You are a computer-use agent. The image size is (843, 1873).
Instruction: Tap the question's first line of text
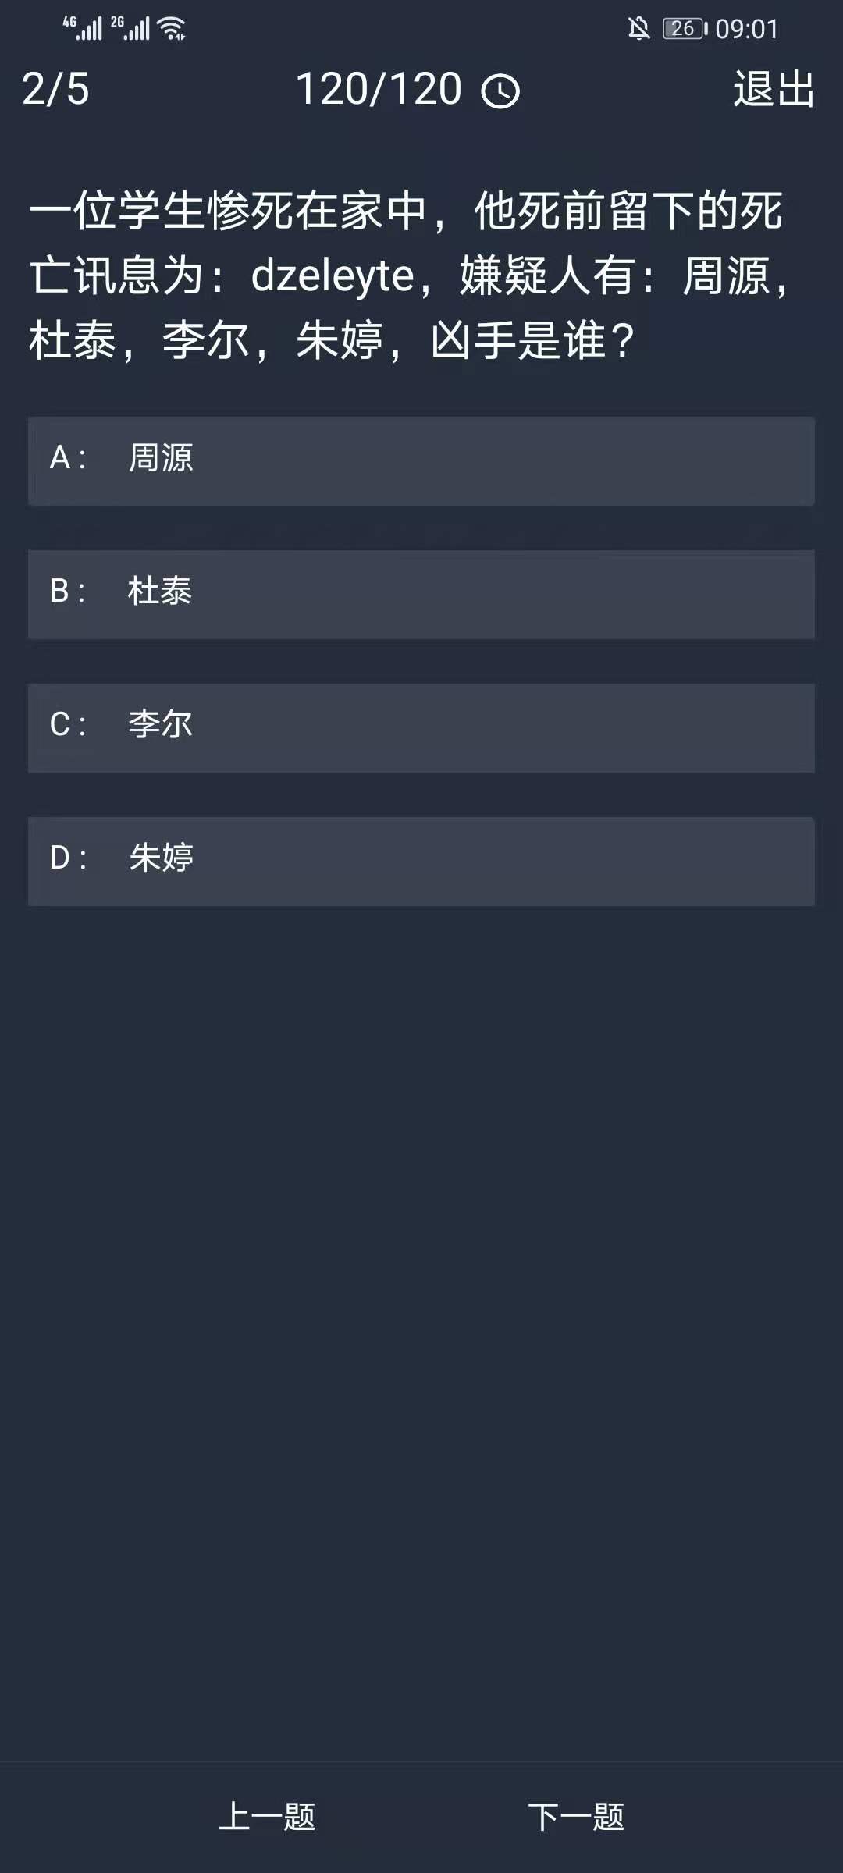point(406,211)
